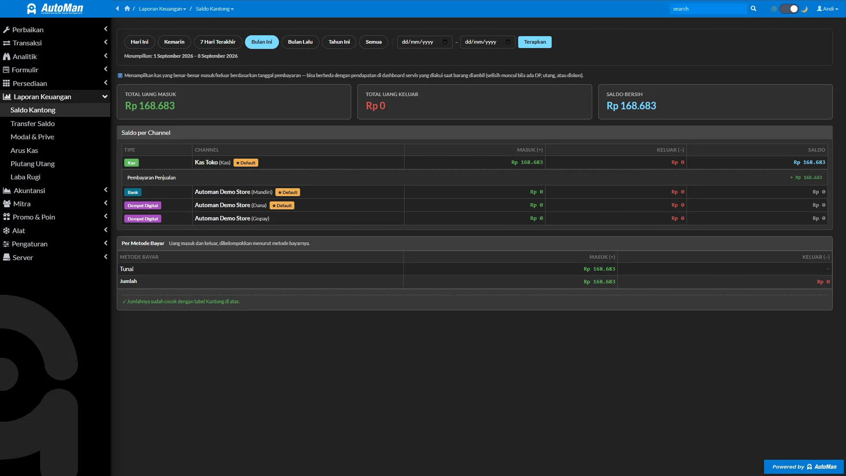Click the start date input field
The width and height of the screenshot is (846, 476).
(x=425, y=42)
